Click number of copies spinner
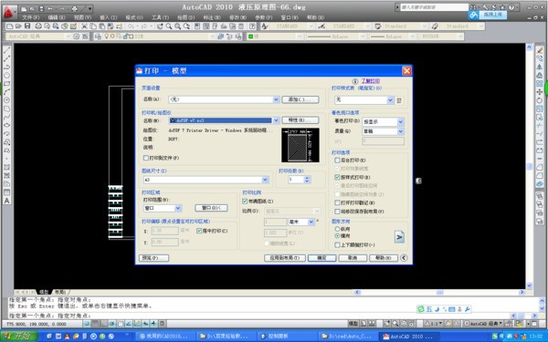This screenshot has height=342, width=548. 307,180
